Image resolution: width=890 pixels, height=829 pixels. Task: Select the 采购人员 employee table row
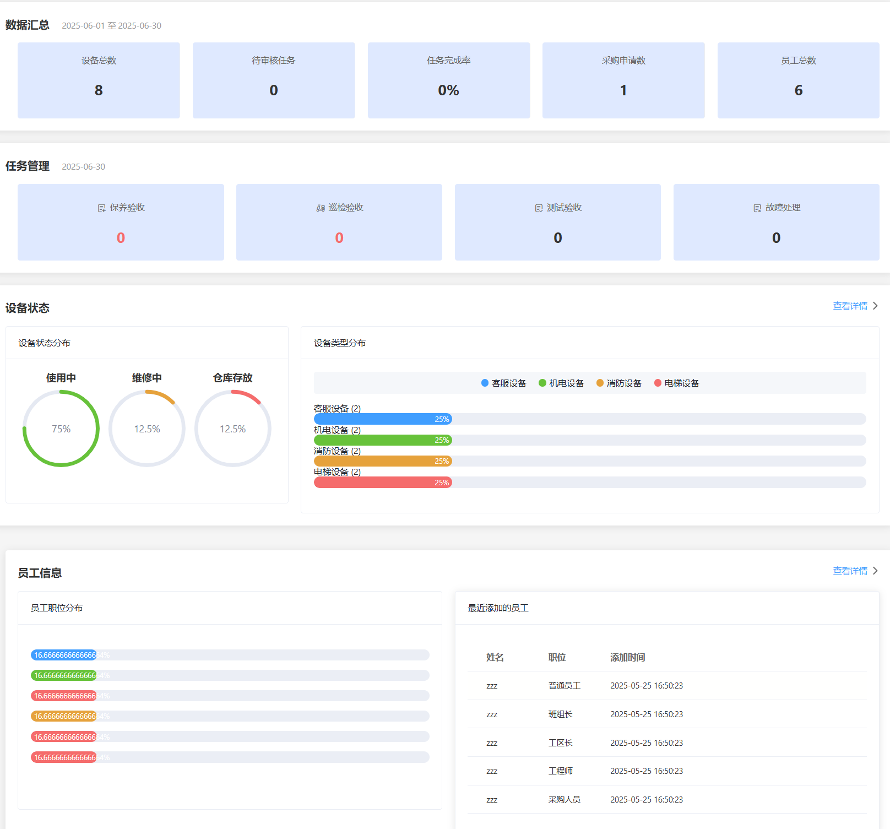tap(667, 799)
